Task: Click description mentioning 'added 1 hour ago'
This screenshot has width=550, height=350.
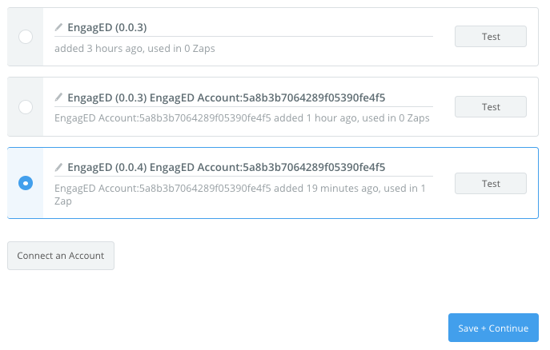Action: pos(242,118)
